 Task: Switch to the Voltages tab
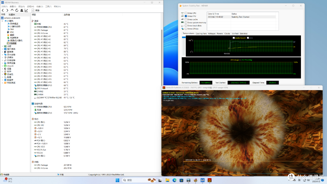tap(212, 34)
